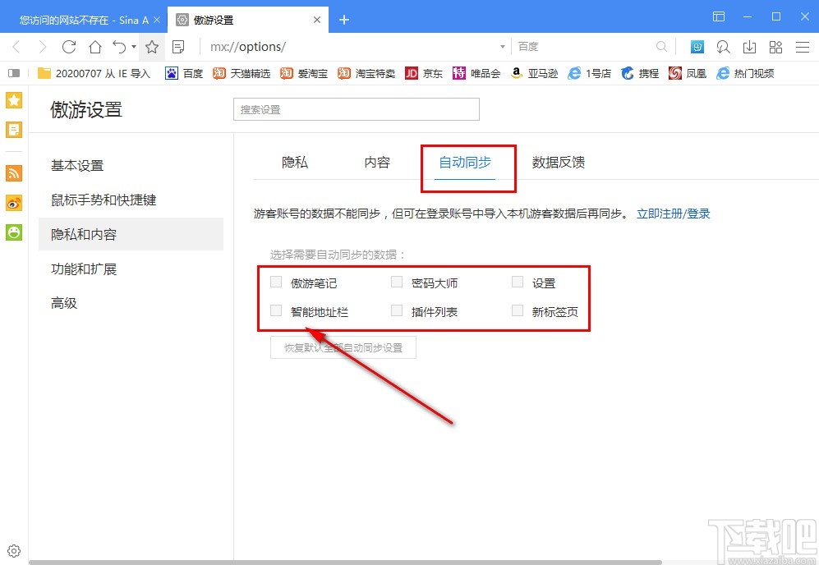This screenshot has height=565, width=819.
Task: Switch to the 内容 tab
Action: click(x=377, y=163)
